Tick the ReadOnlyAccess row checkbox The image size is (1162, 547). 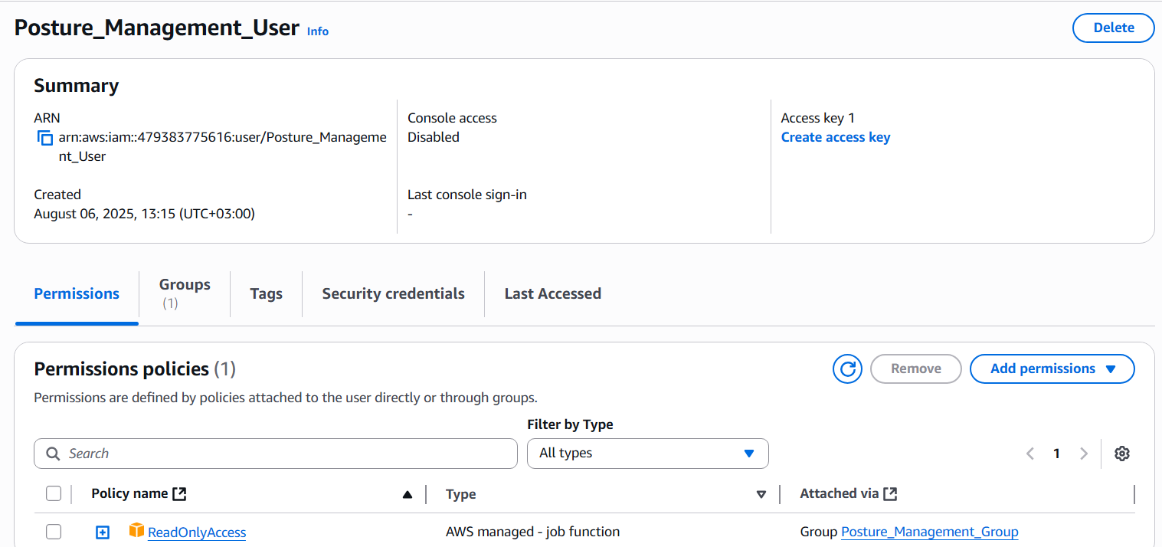click(54, 532)
